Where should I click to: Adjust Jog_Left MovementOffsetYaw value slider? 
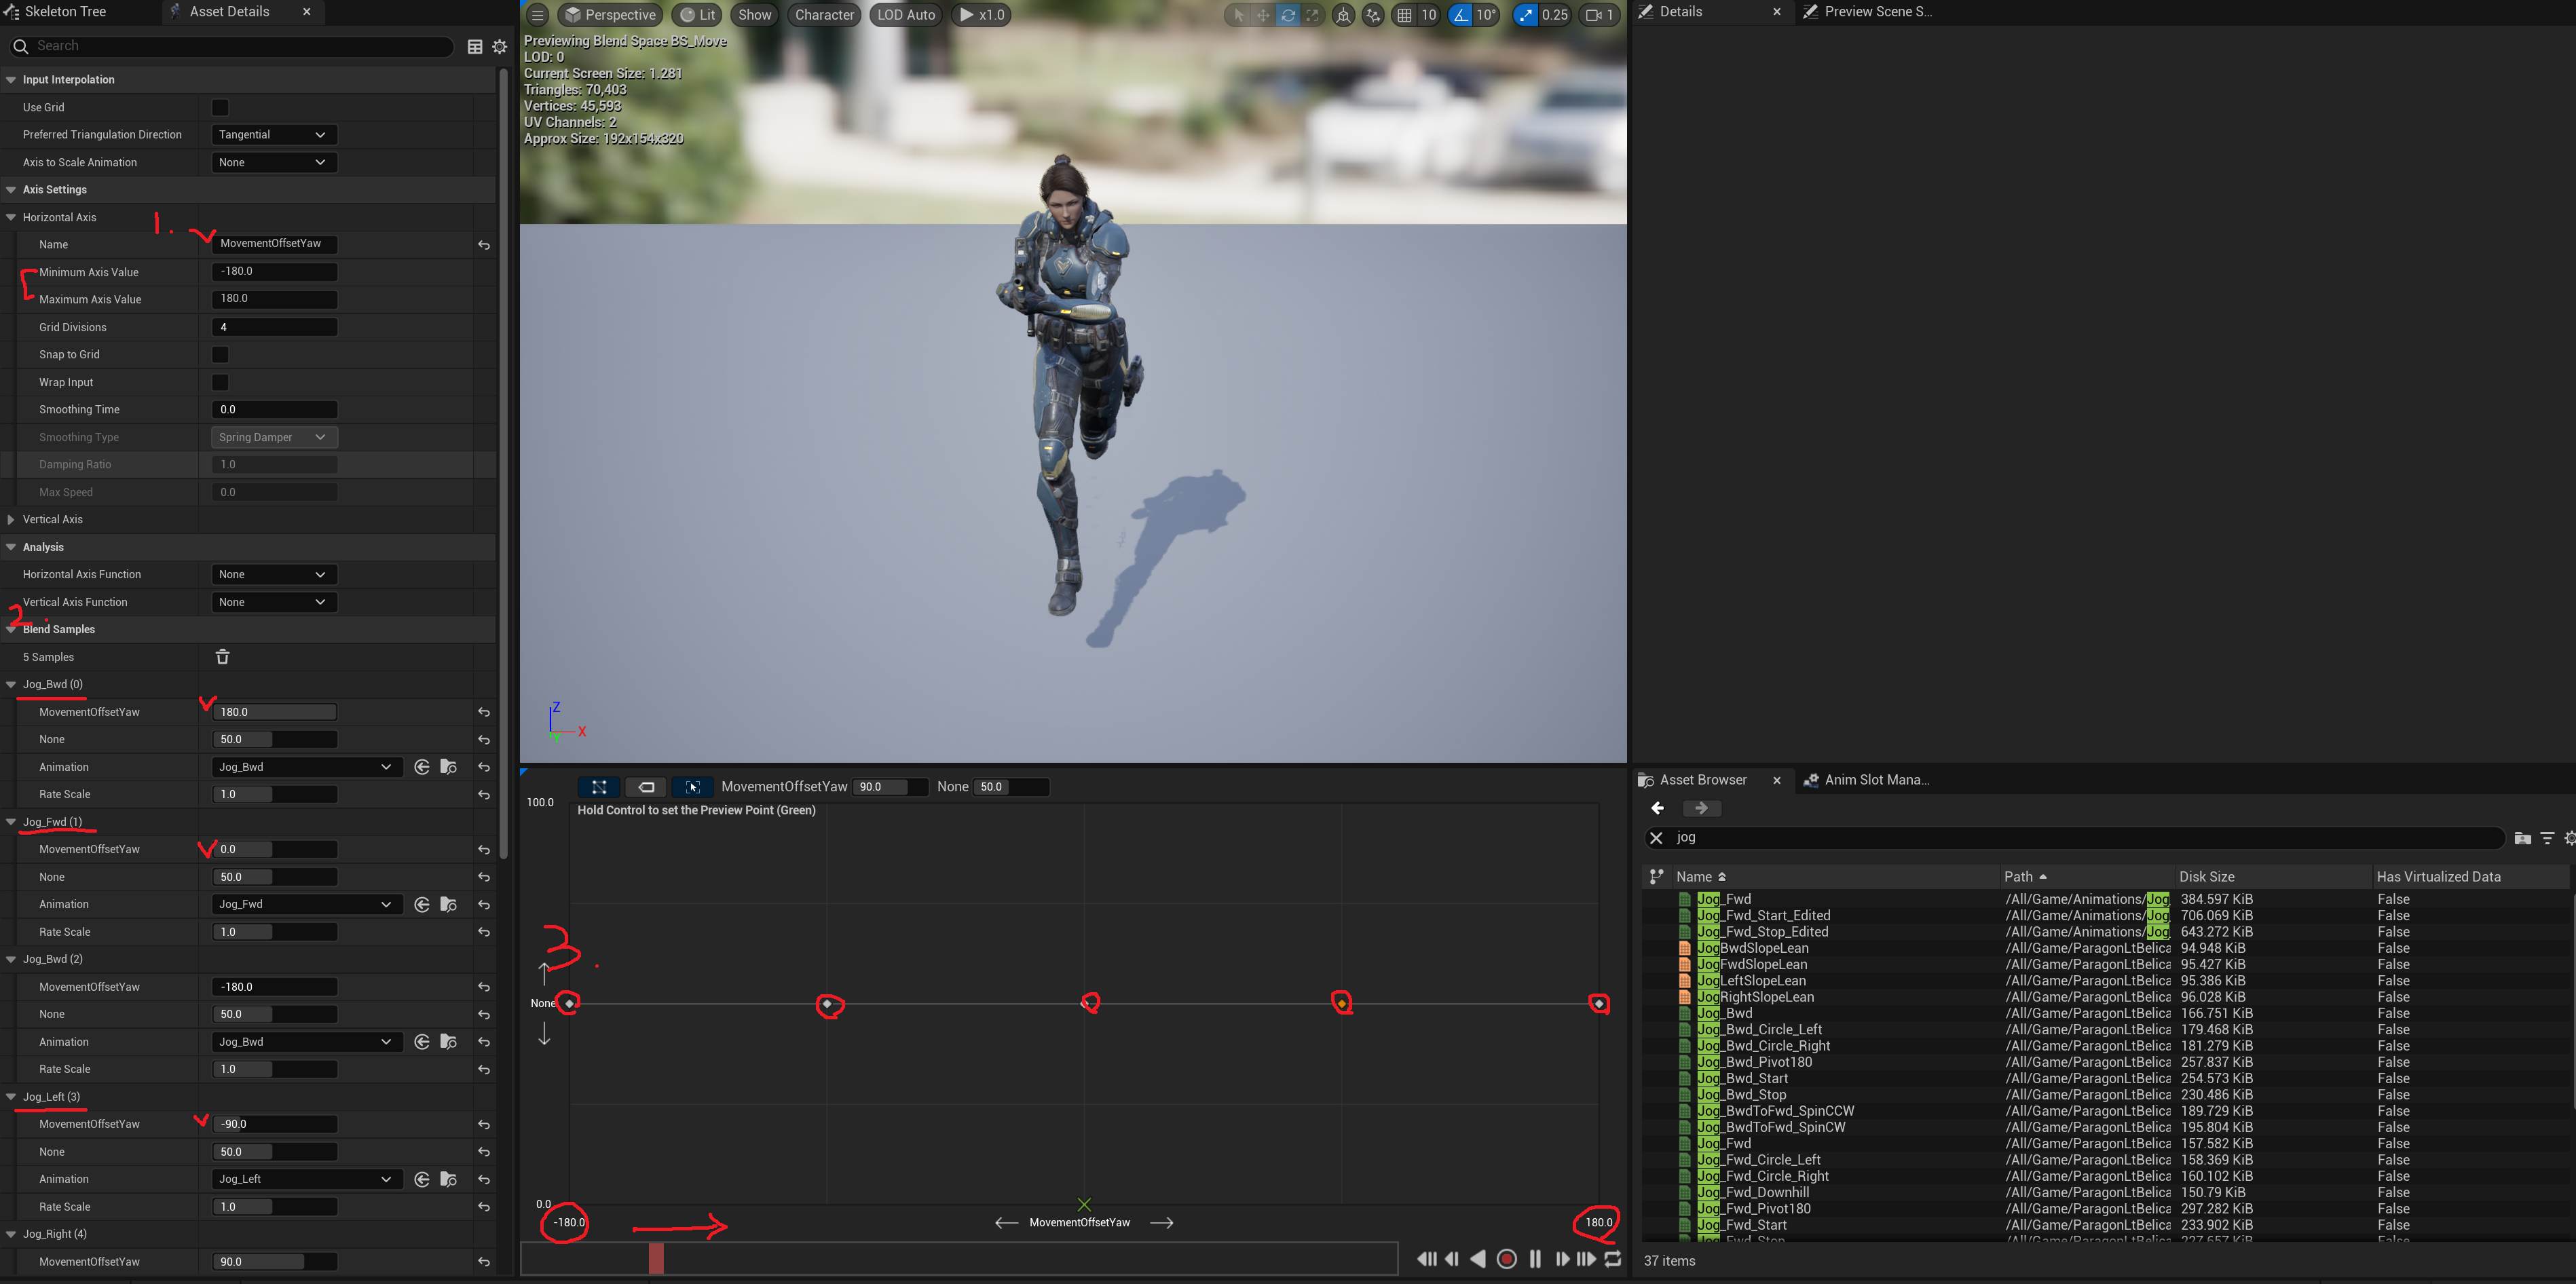[275, 1124]
